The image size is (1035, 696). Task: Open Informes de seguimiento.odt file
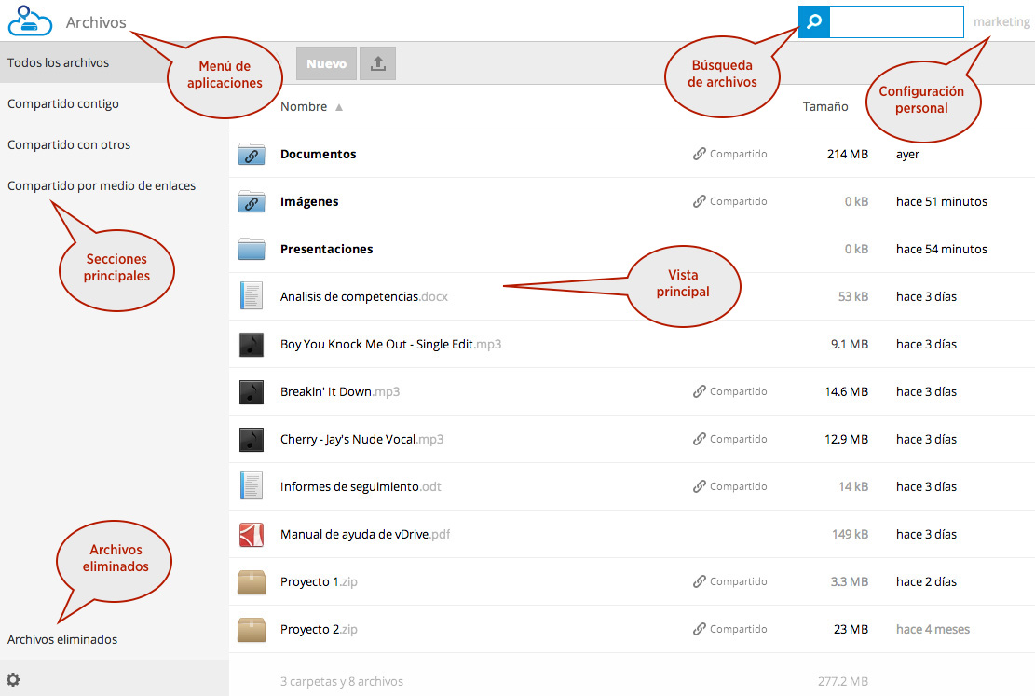pos(361,486)
